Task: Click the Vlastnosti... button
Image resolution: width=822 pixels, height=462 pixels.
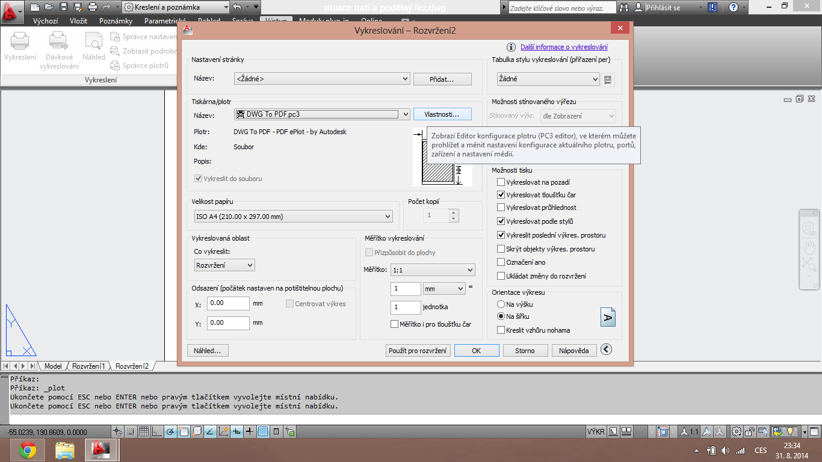Action: [442, 114]
